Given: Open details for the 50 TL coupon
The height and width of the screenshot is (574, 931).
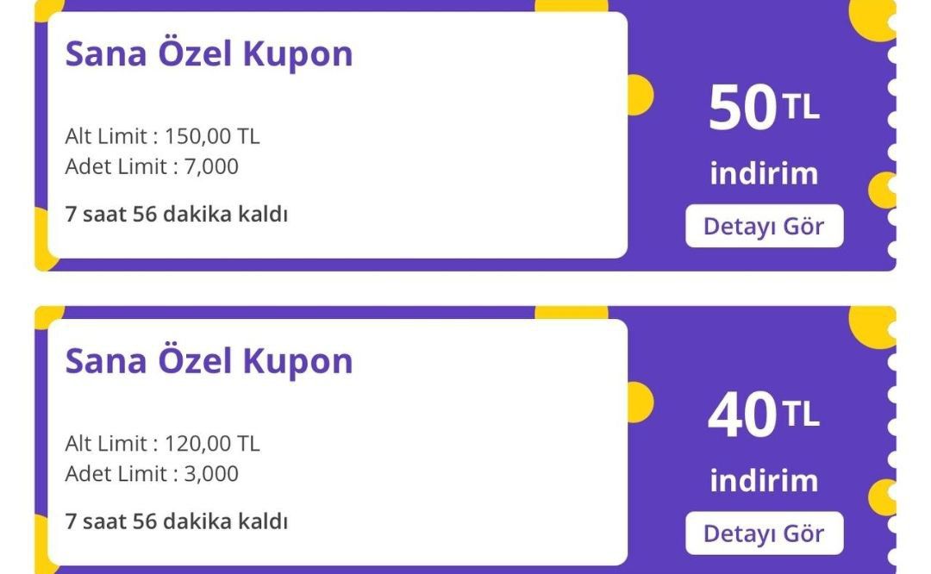Looking at the screenshot, I should [764, 226].
